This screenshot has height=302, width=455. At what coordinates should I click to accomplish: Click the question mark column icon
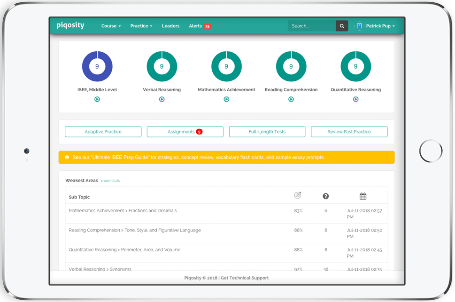click(326, 196)
